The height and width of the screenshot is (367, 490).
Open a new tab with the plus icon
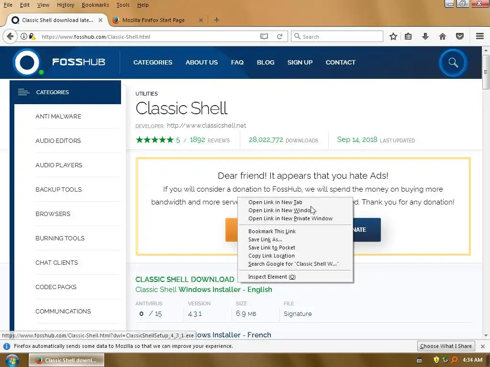pyautogui.click(x=217, y=20)
